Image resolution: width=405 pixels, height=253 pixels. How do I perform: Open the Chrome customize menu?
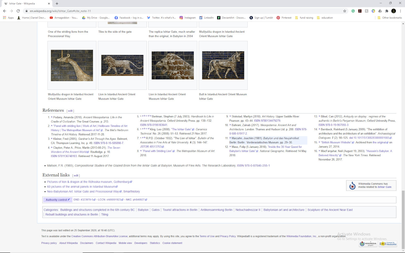click(x=401, y=11)
